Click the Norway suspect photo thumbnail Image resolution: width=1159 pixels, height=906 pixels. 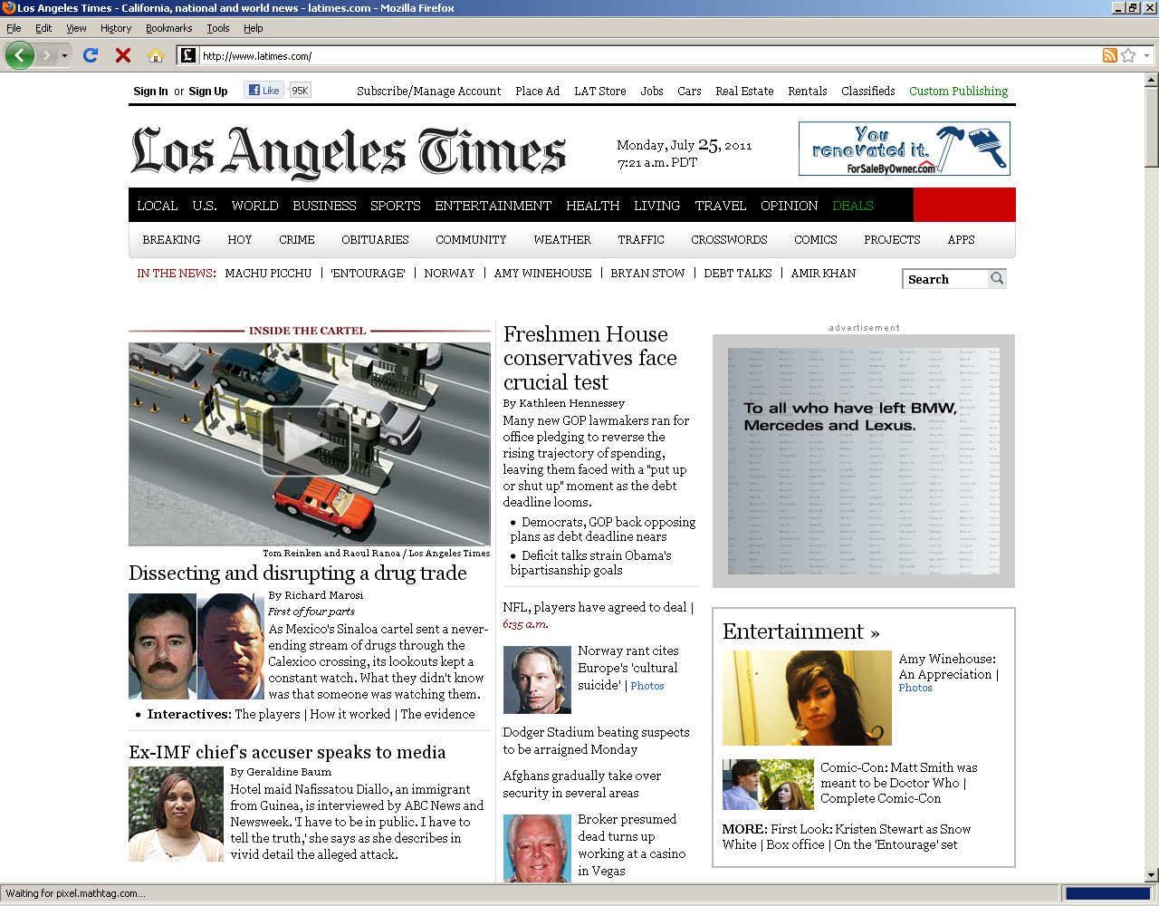537,679
